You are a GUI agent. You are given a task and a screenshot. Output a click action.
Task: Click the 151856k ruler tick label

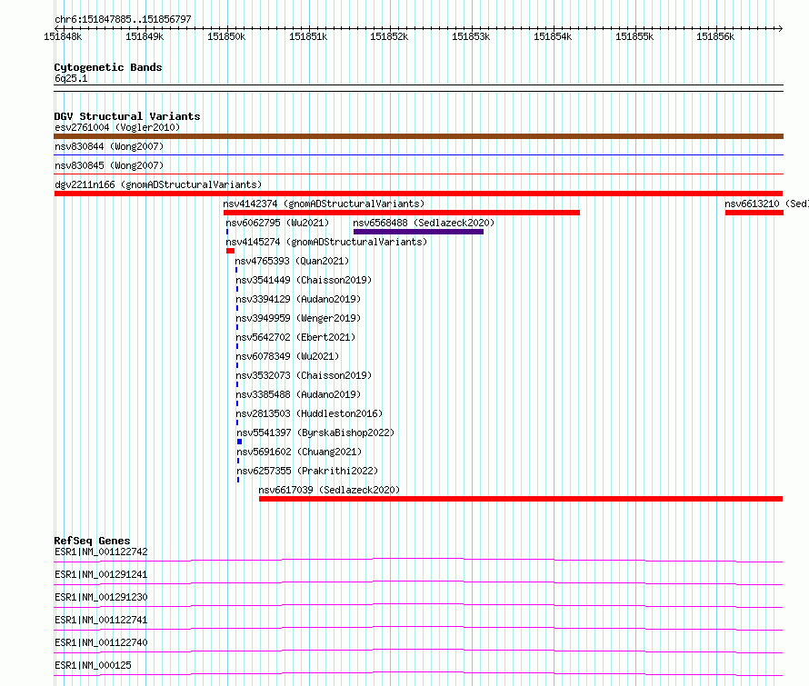(x=715, y=36)
